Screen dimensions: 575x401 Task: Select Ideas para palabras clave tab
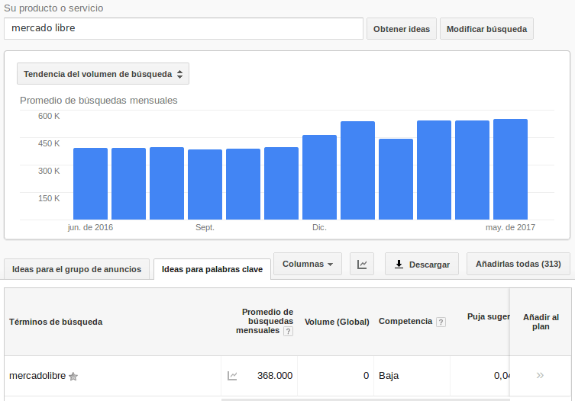tap(212, 269)
